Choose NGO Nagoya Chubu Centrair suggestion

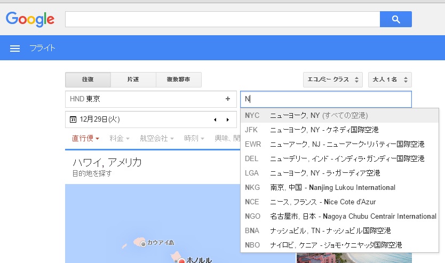click(340, 216)
